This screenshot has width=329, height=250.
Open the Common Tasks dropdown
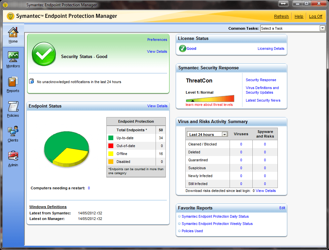[x=293, y=28]
